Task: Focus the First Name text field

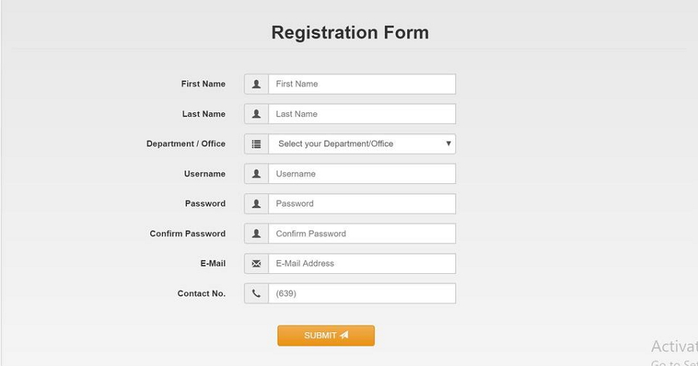Action: (x=361, y=84)
